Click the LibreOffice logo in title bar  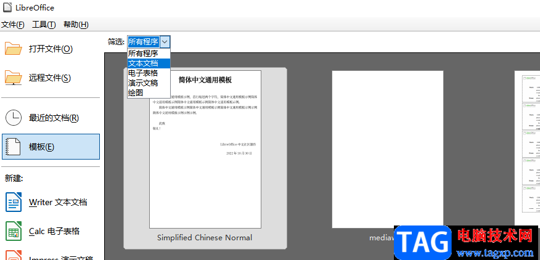(7, 7)
